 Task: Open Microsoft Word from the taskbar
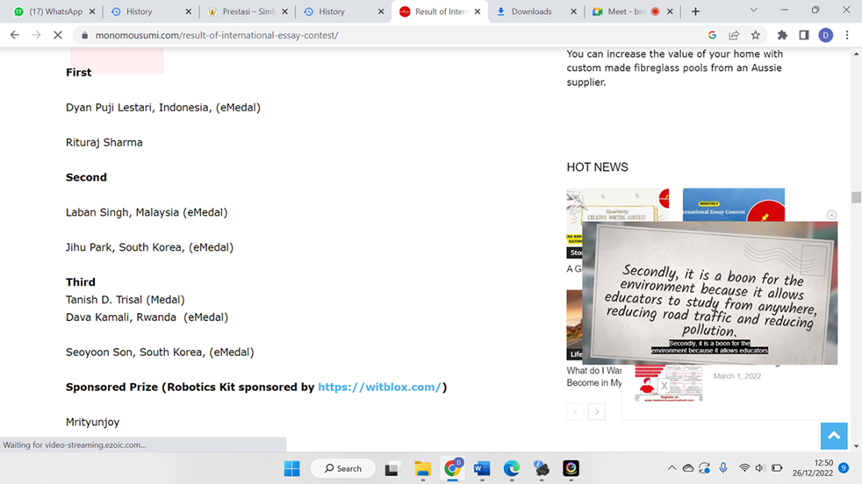(482, 468)
